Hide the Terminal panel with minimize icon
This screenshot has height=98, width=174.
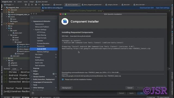click(169, 69)
